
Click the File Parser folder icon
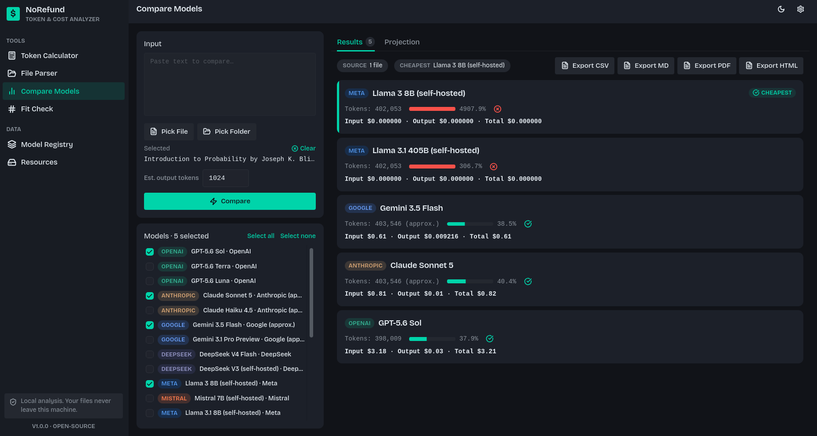click(12, 73)
